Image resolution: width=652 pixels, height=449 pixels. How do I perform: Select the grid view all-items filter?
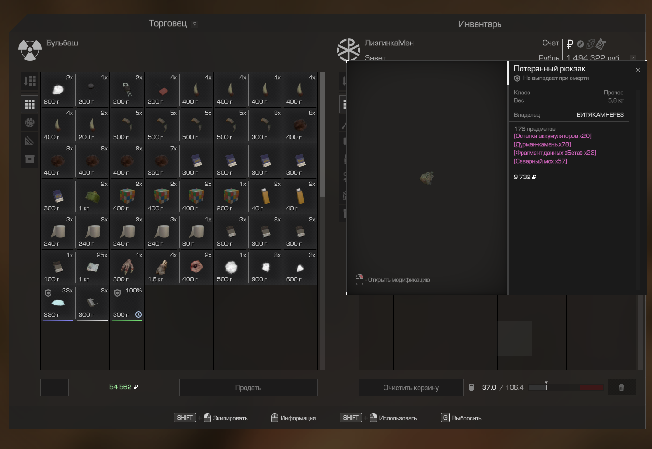click(x=29, y=104)
